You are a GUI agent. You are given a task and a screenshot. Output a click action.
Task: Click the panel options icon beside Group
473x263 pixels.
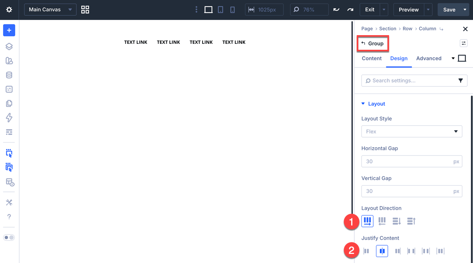coord(464,43)
